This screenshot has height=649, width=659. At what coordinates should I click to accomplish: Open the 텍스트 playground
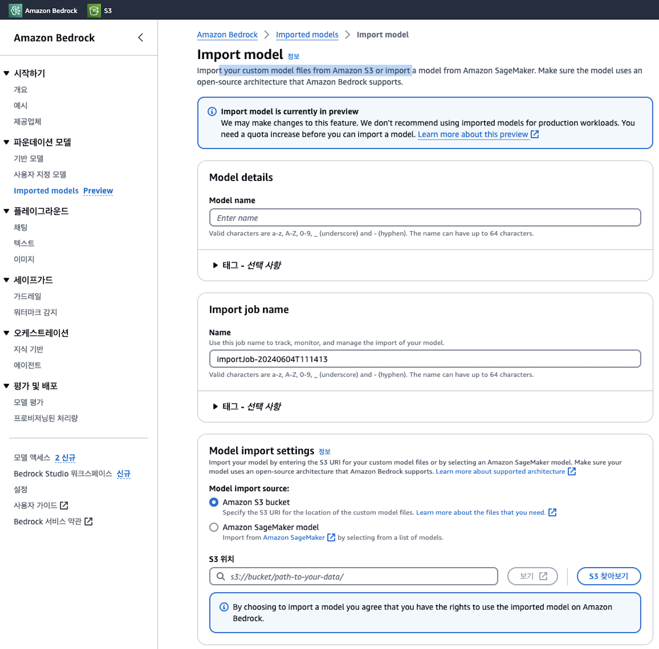(x=24, y=243)
